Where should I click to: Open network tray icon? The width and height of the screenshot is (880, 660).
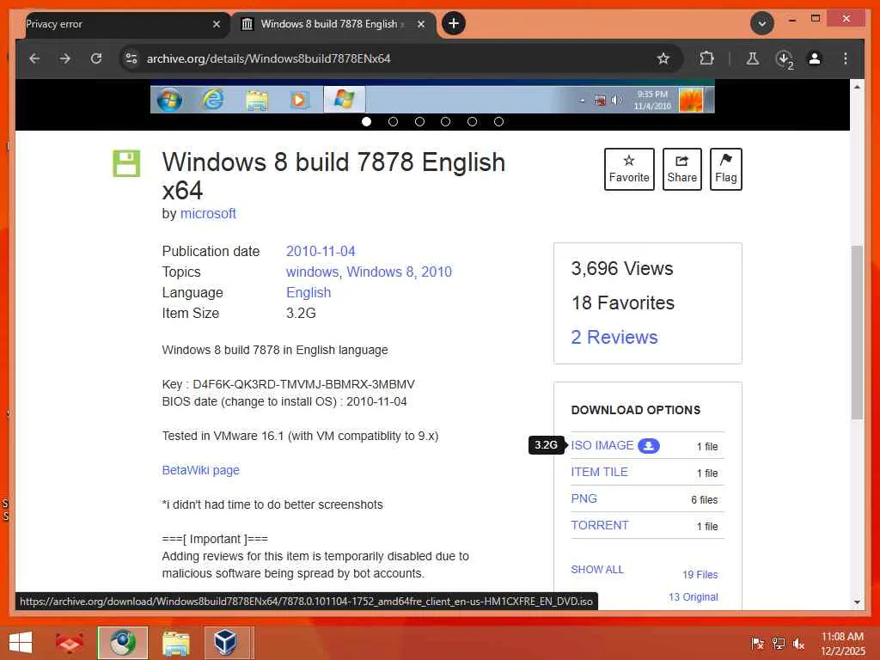point(778,643)
